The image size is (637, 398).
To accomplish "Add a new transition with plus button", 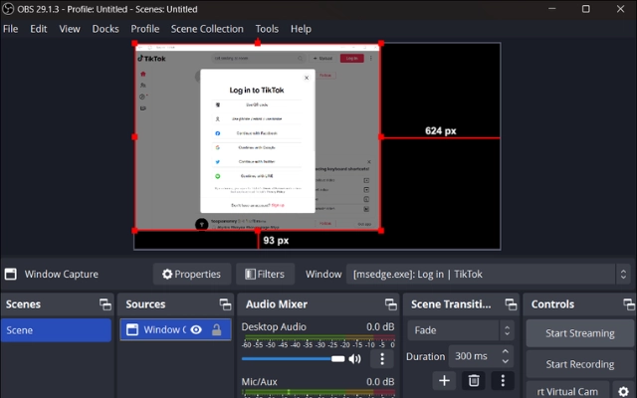I will click(x=444, y=380).
